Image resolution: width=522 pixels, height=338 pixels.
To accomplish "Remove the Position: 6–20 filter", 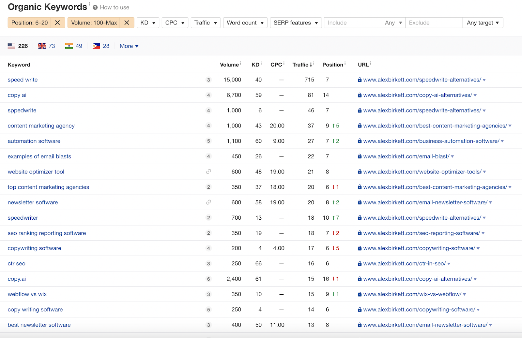I will click(x=57, y=23).
